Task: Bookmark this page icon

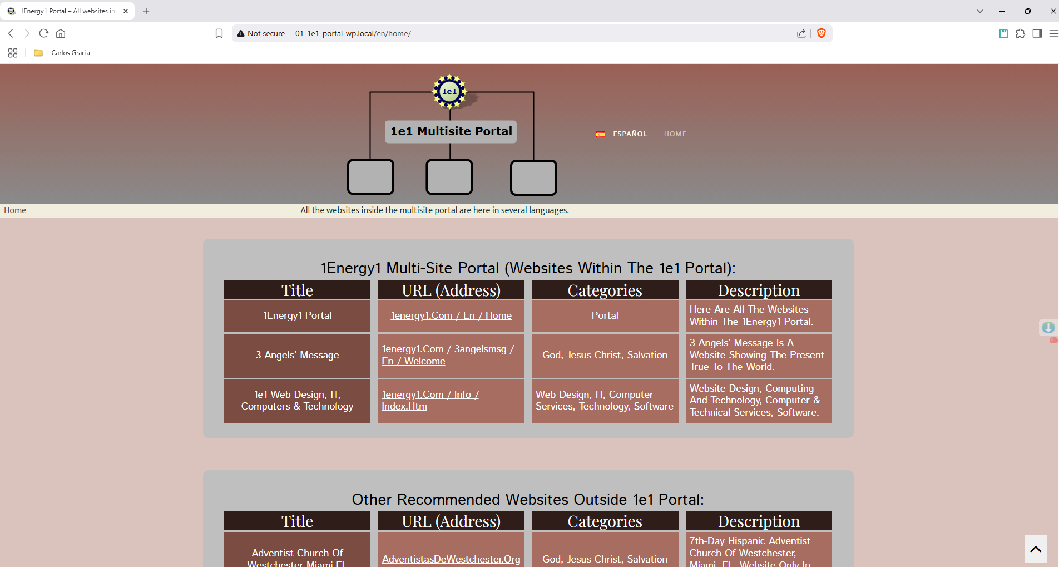Action: click(219, 33)
